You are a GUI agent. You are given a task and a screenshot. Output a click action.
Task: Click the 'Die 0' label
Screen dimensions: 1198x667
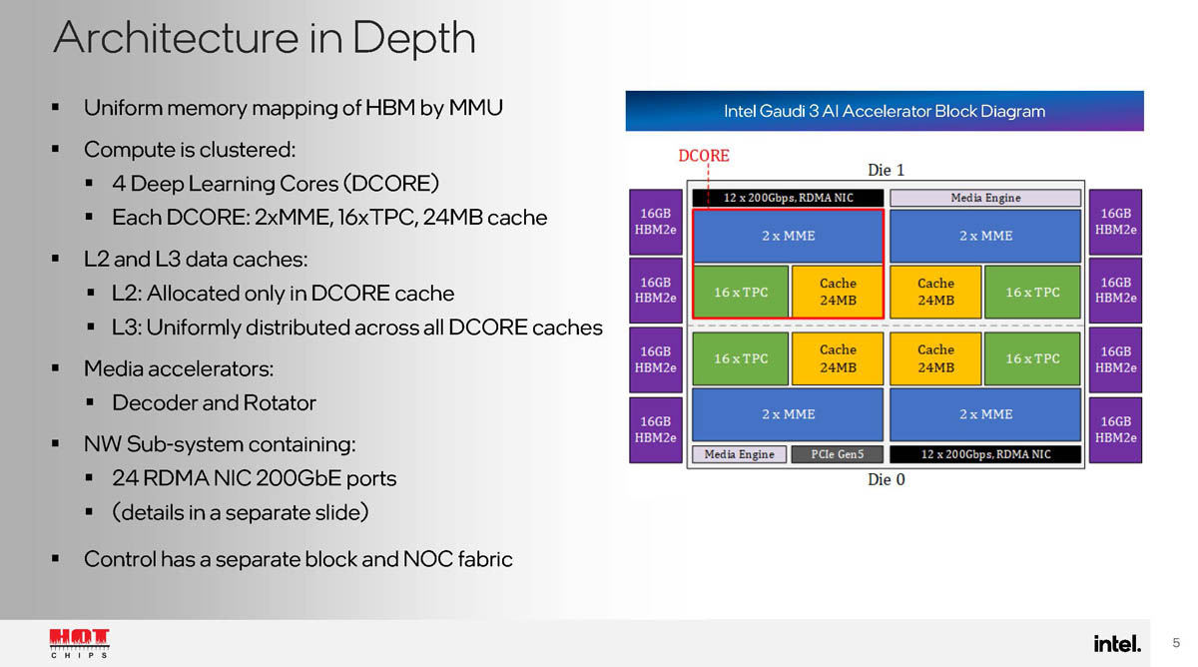(886, 479)
